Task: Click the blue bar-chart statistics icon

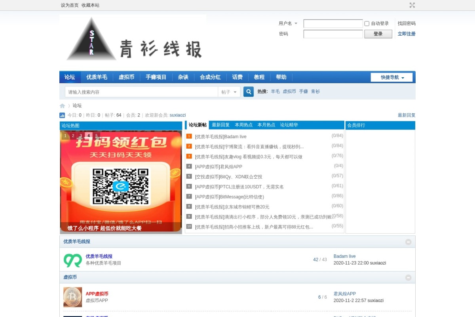Action: coord(62,115)
